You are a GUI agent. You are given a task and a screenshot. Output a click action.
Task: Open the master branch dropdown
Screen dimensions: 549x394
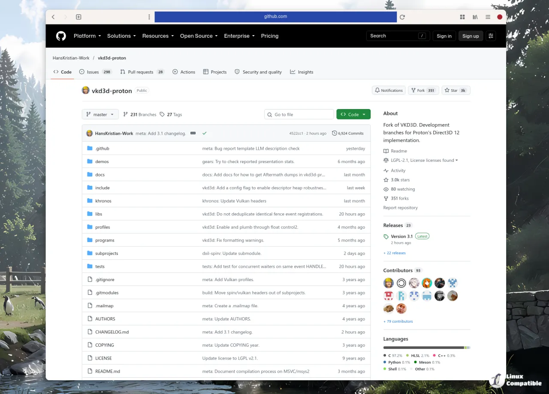point(100,114)
